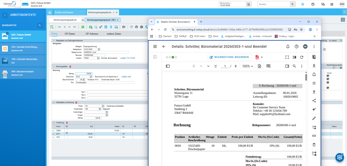Collapse the Buchungsdaten section
The height and width of the screenshot is (166, 347).
[x=54, y=67]
